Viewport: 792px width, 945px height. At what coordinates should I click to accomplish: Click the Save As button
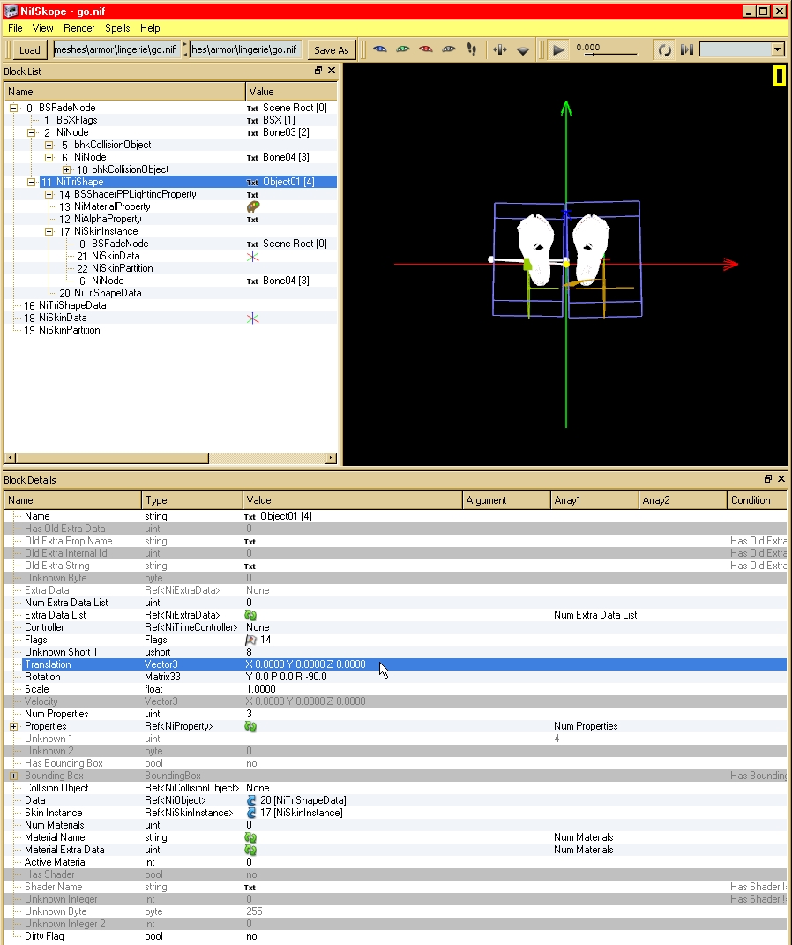[332, 50]
